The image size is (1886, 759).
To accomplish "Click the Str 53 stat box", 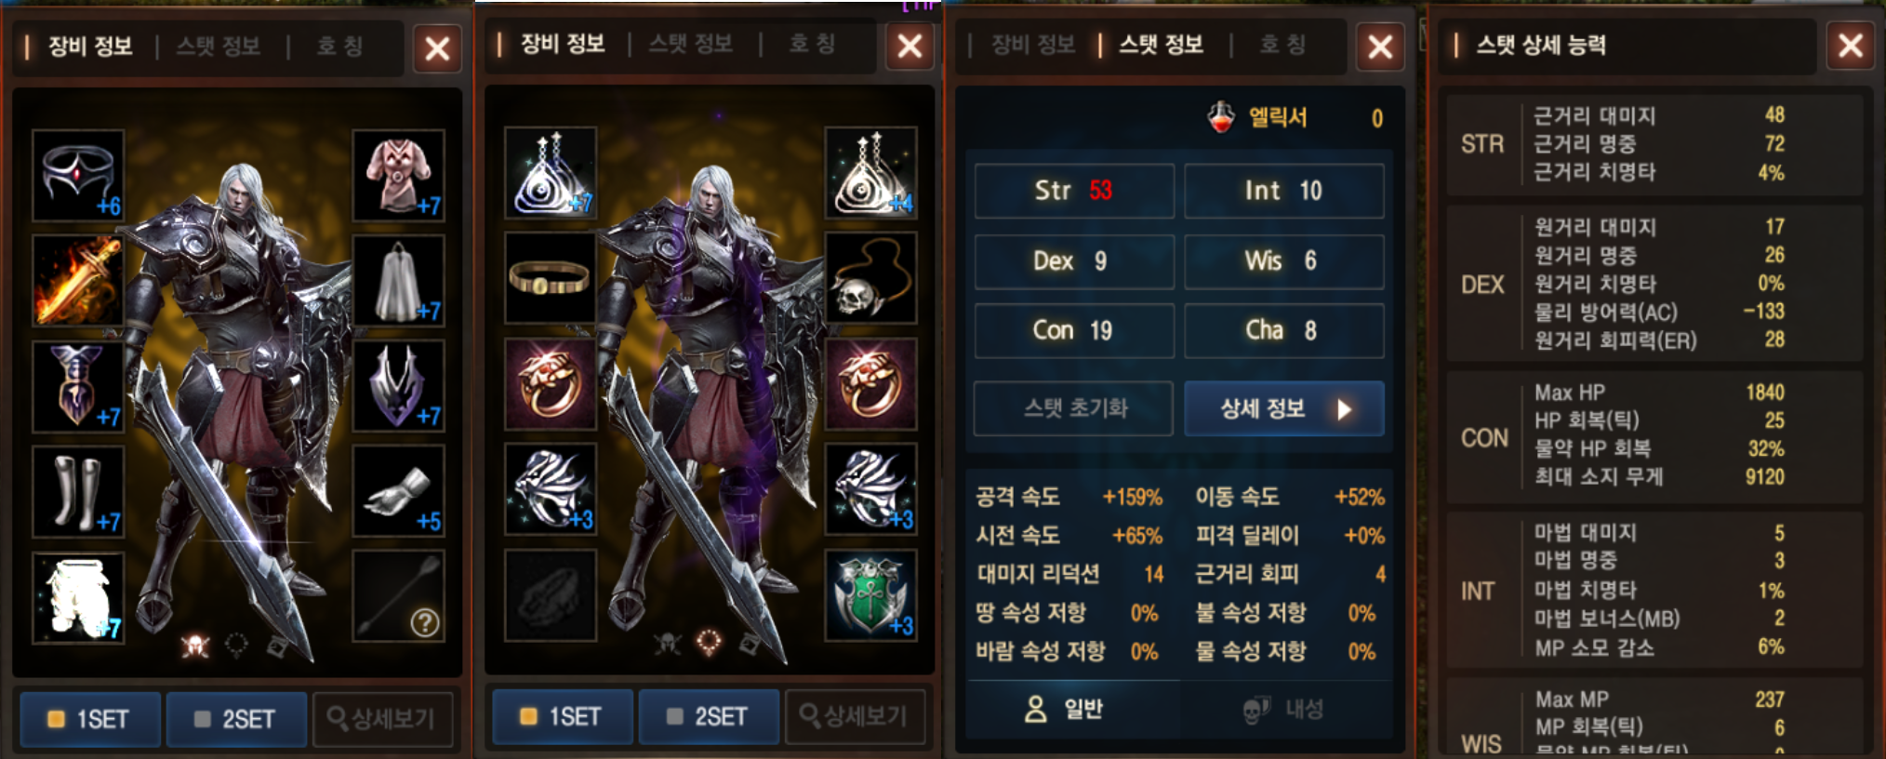I will (x=1074, y=191).
